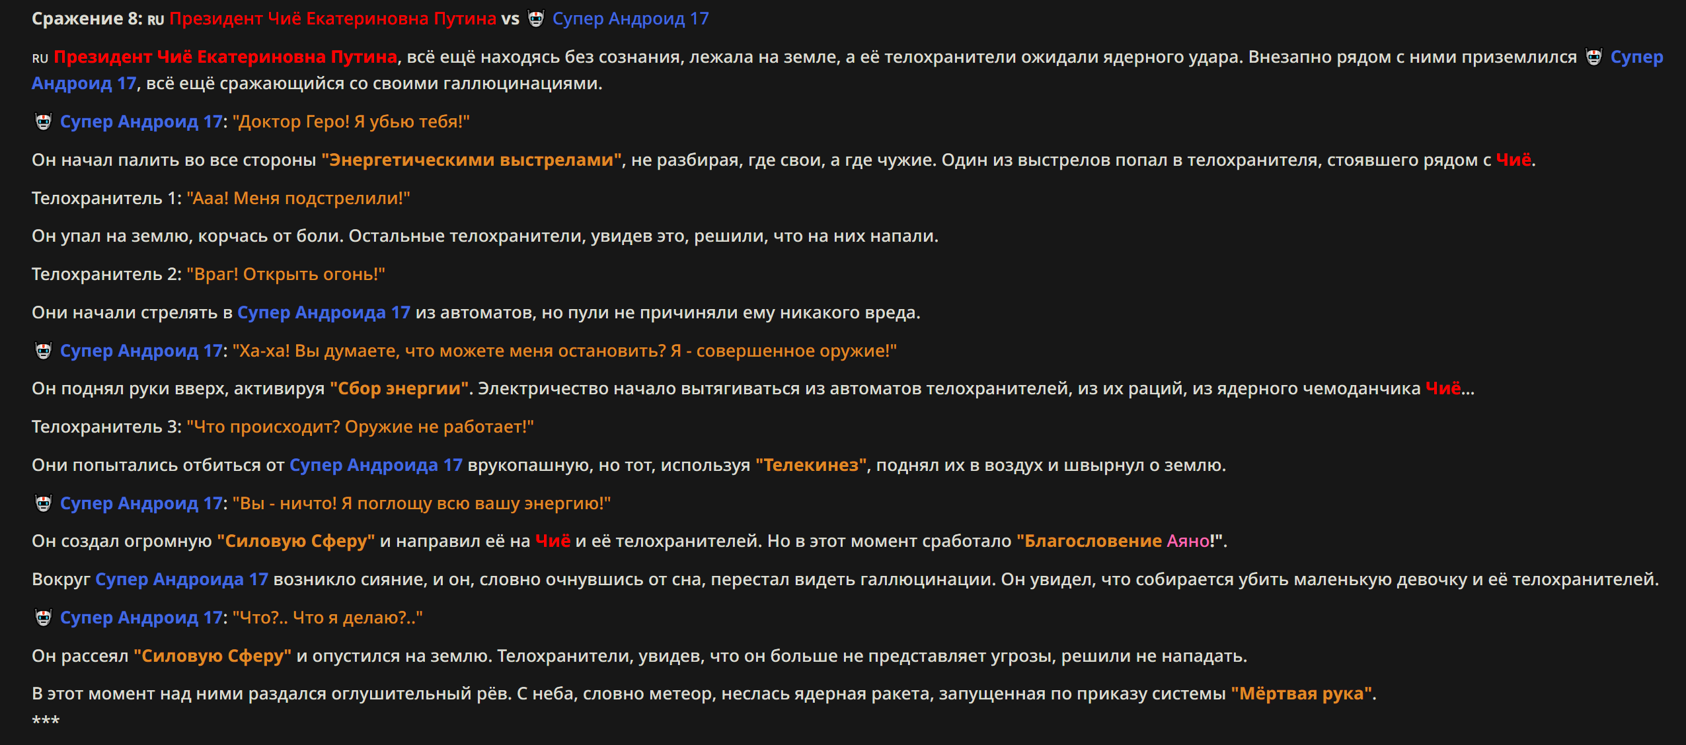
Task: Click the android icon beside the "Что?.. Что я делаю?.." line
Action: pos(43,618)
